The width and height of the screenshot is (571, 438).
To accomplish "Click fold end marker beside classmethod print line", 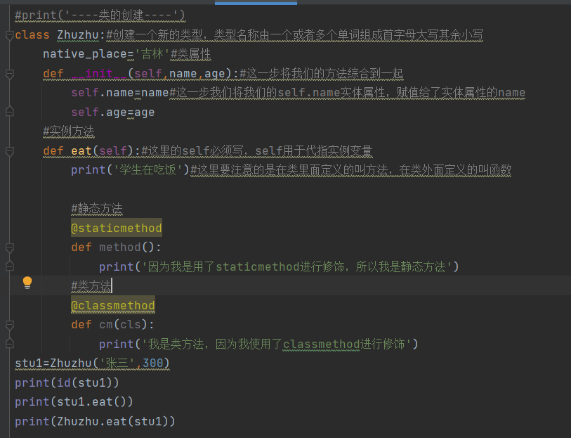I will coord(10,343).
